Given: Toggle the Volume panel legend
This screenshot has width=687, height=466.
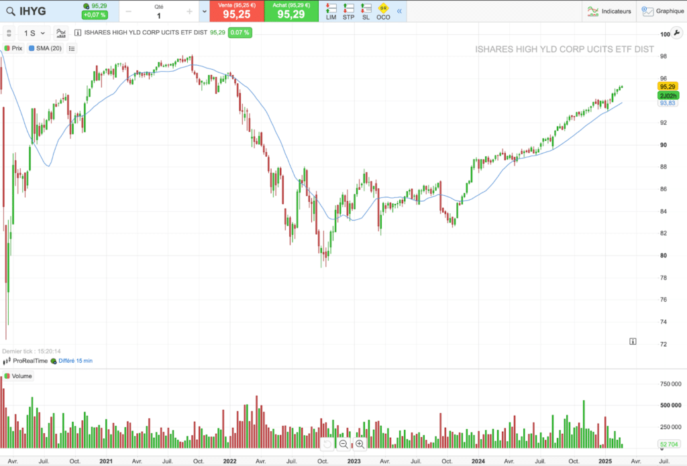Looking at the screenshot, I should pyautogui.click(x=18, y=376).
